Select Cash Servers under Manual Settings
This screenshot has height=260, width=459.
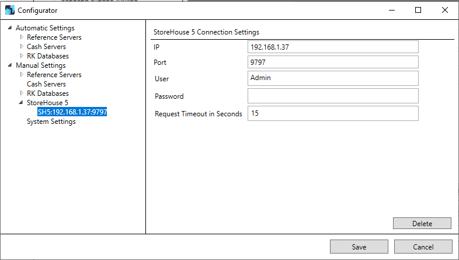click(46, 84)
